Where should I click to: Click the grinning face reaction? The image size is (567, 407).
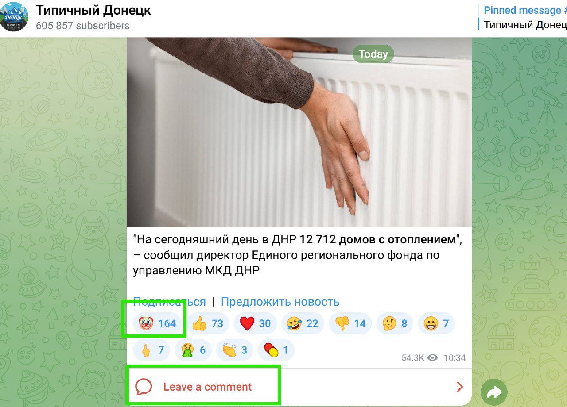pyautogui.click(x=436, y=324)
